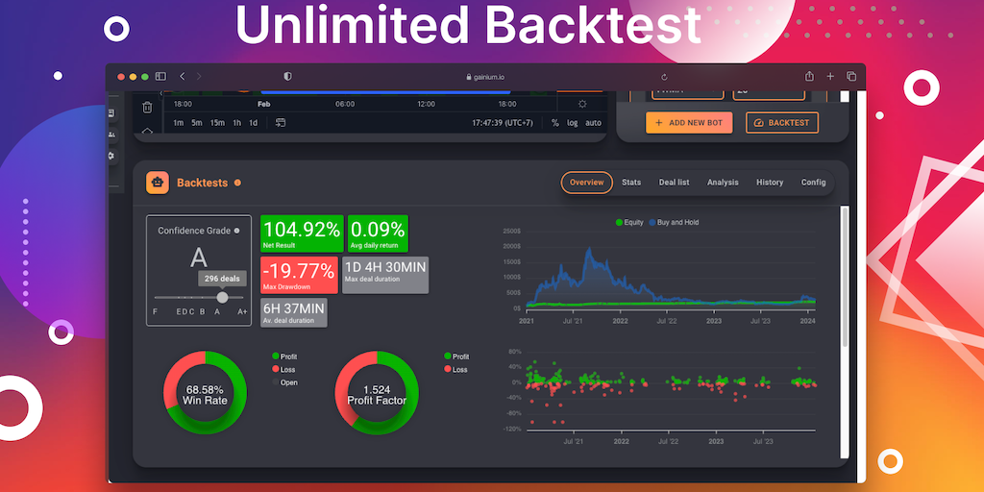This screenshot has width=984, height=492.
Task: Toggle Profit legend of Profit Factor chart
Action: (456, 357)
